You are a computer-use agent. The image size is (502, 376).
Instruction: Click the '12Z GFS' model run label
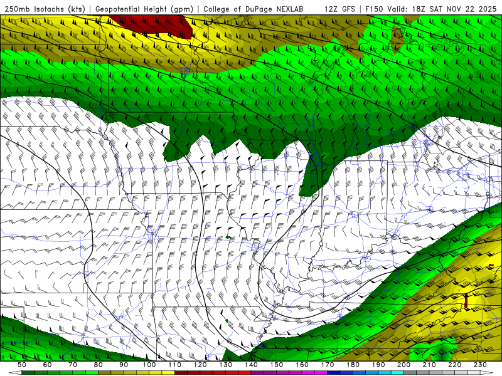click(x=339, y=9)
